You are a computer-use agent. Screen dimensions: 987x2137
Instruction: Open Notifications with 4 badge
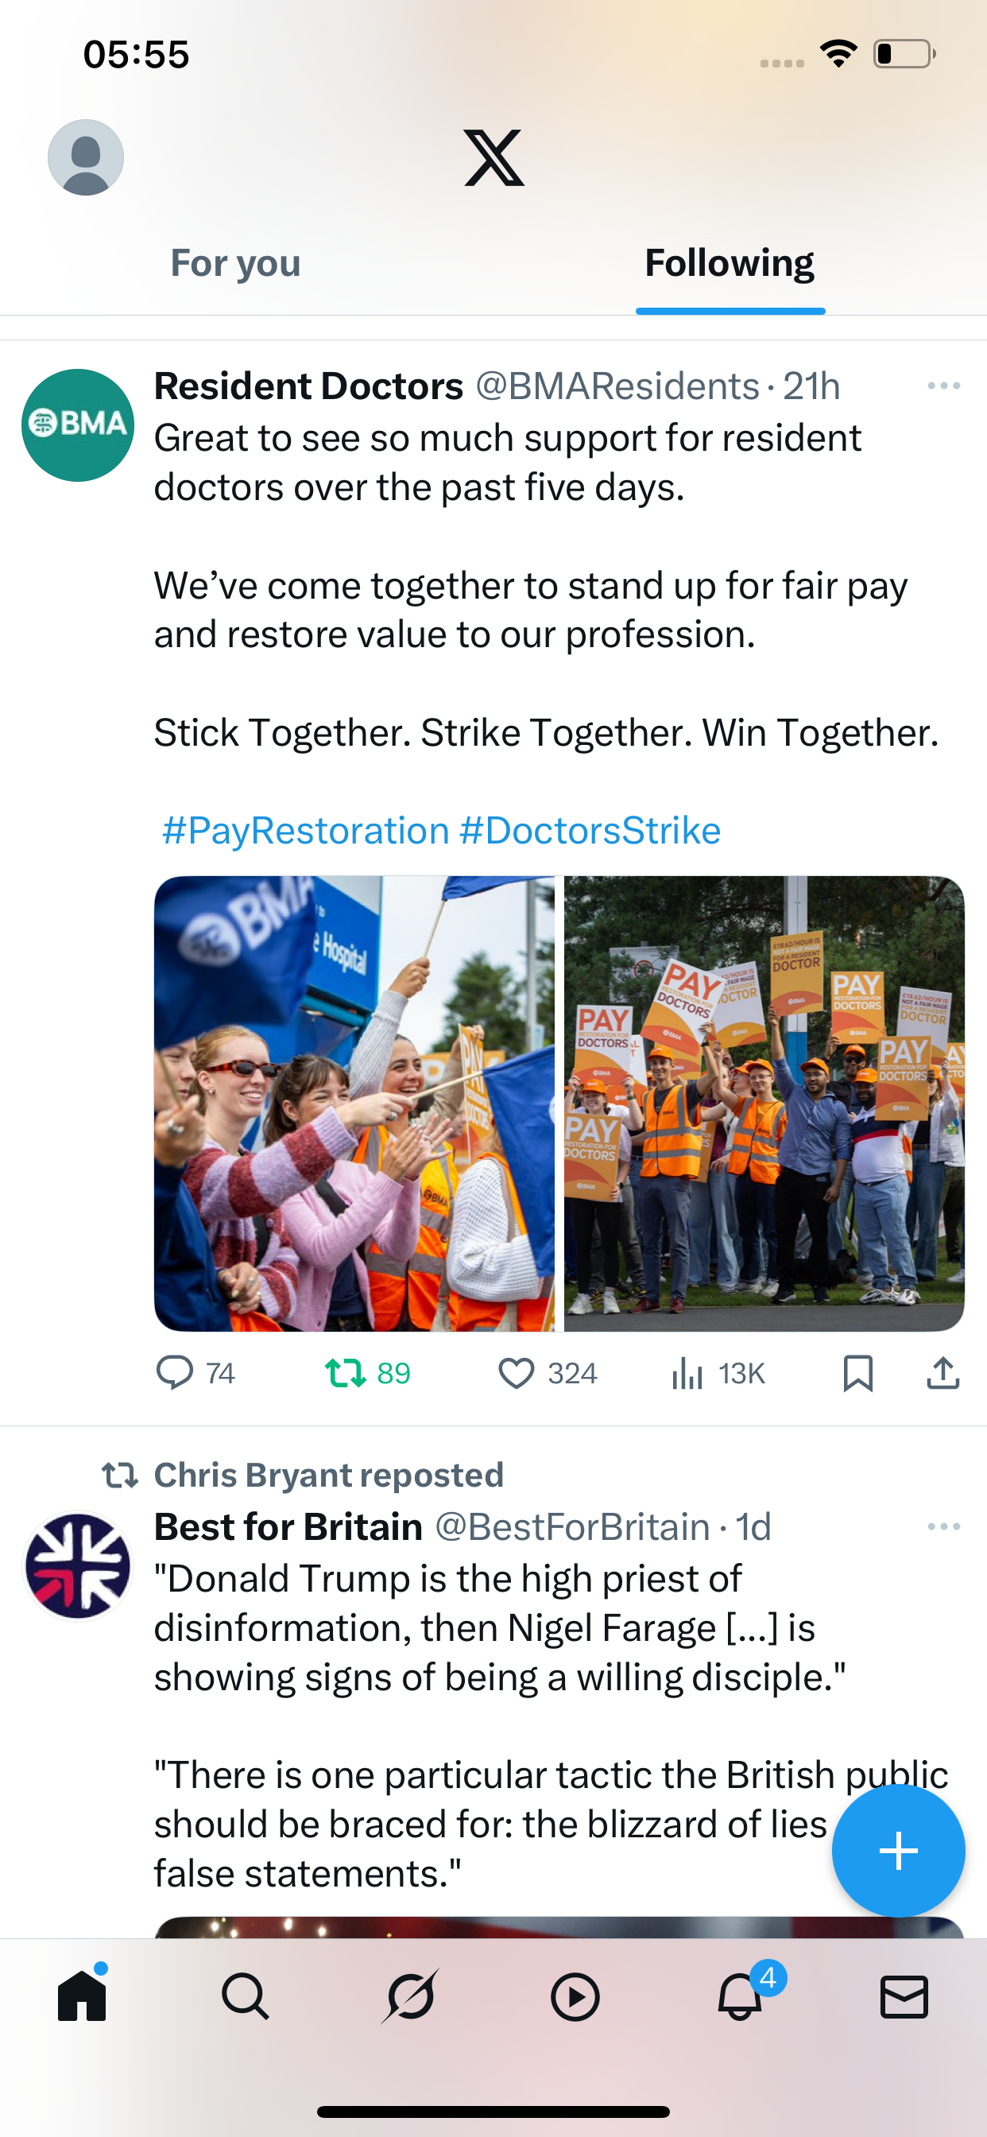coord(741,1995)
